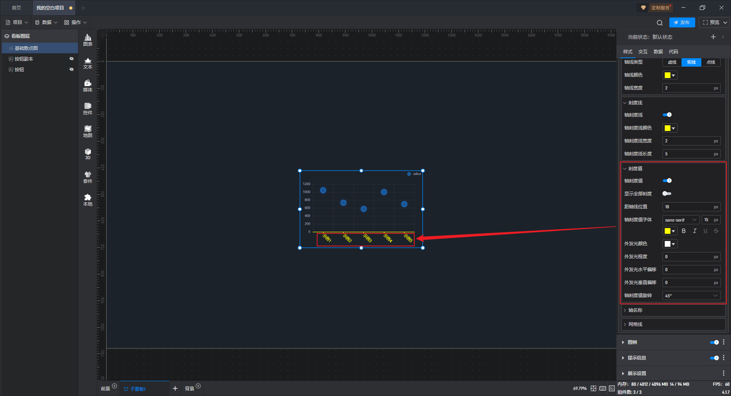The width and height of the screenshot is (731, 396).
Task: Open more options for 图例 section
Action: tap(724, 342)
